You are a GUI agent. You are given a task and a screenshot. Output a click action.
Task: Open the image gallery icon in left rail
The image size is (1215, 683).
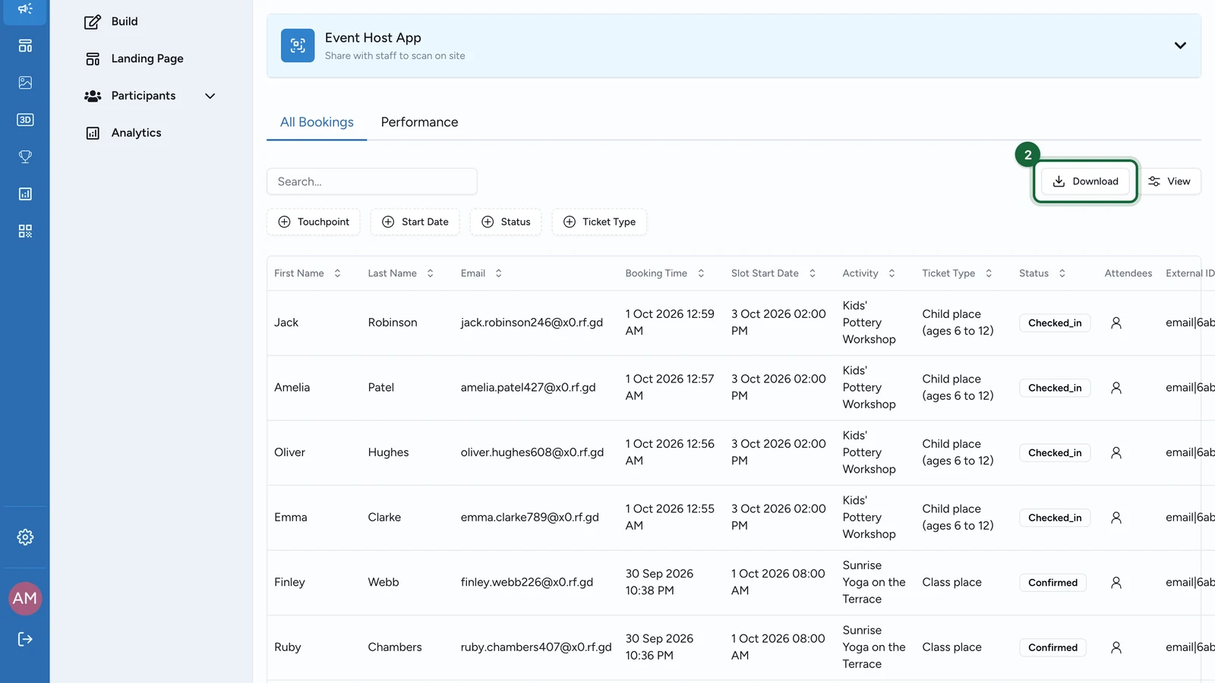(25, 83)
